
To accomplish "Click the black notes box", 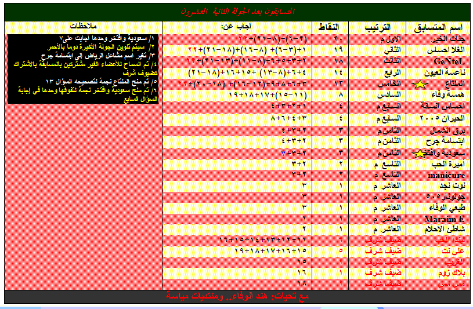I will 83,69.
